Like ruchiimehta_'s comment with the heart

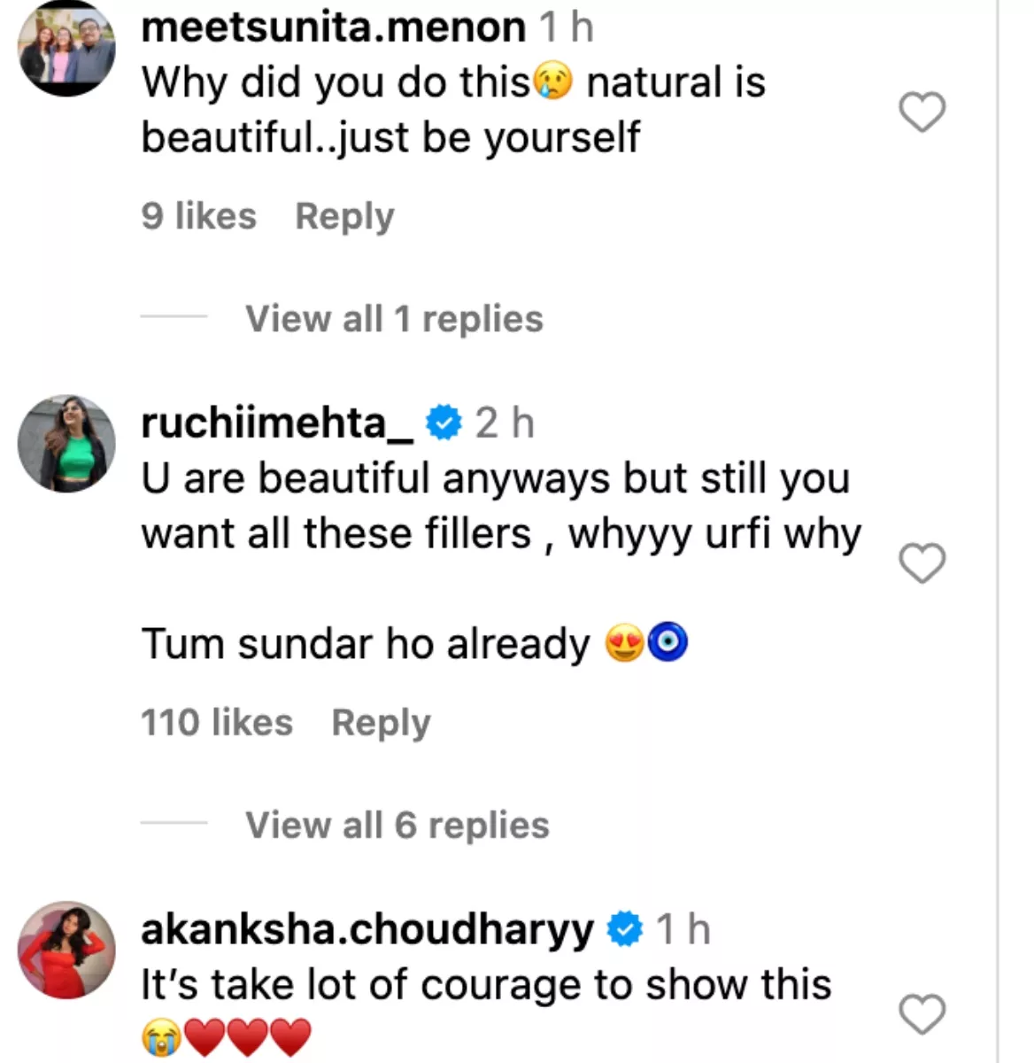point(922,563)
